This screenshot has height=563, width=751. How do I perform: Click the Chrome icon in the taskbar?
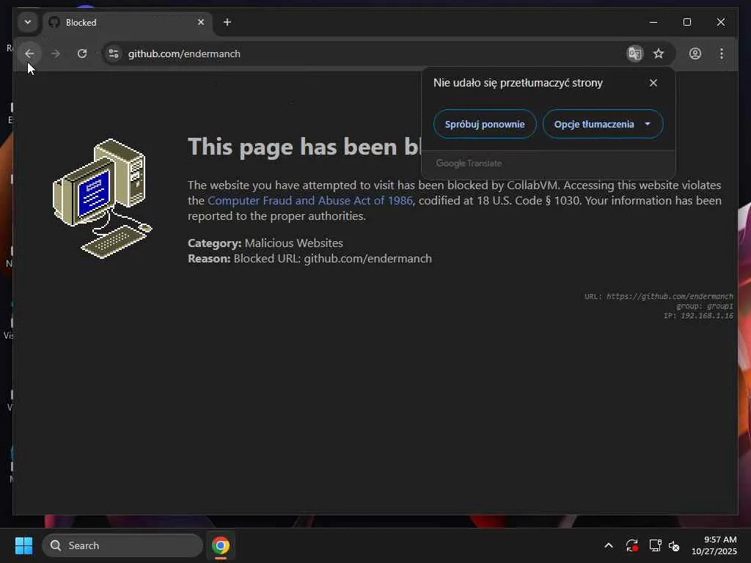pyautogui.click(x=221, y=545)
